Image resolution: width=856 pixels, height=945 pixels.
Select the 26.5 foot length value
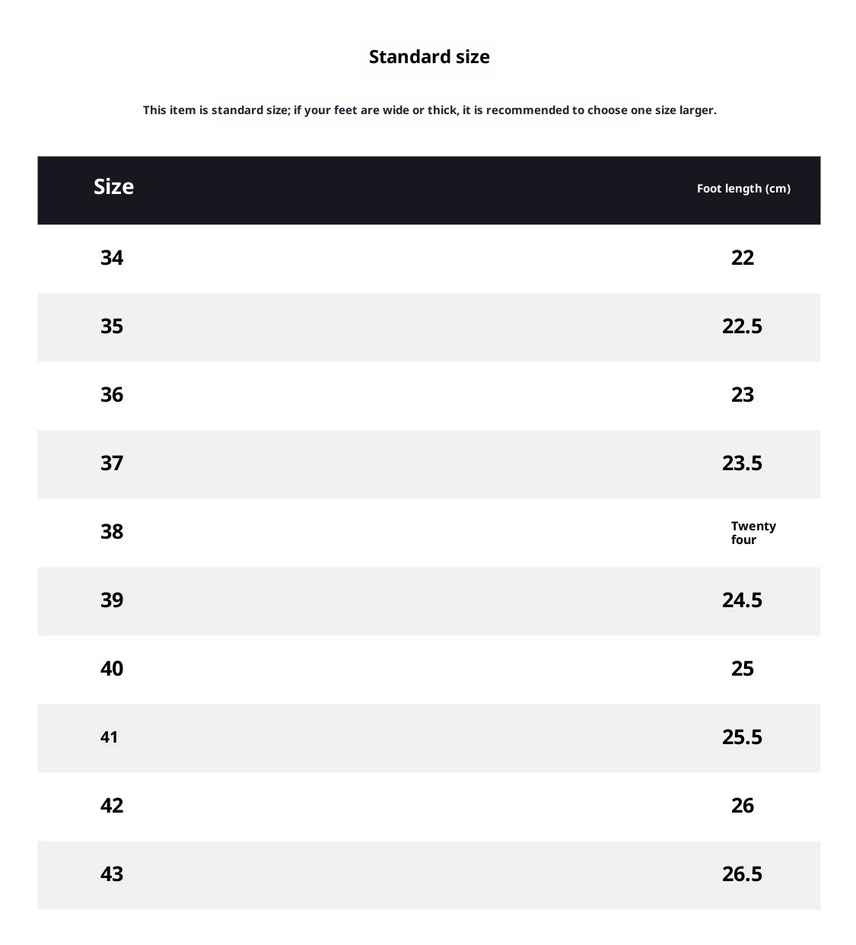(742, 874)
